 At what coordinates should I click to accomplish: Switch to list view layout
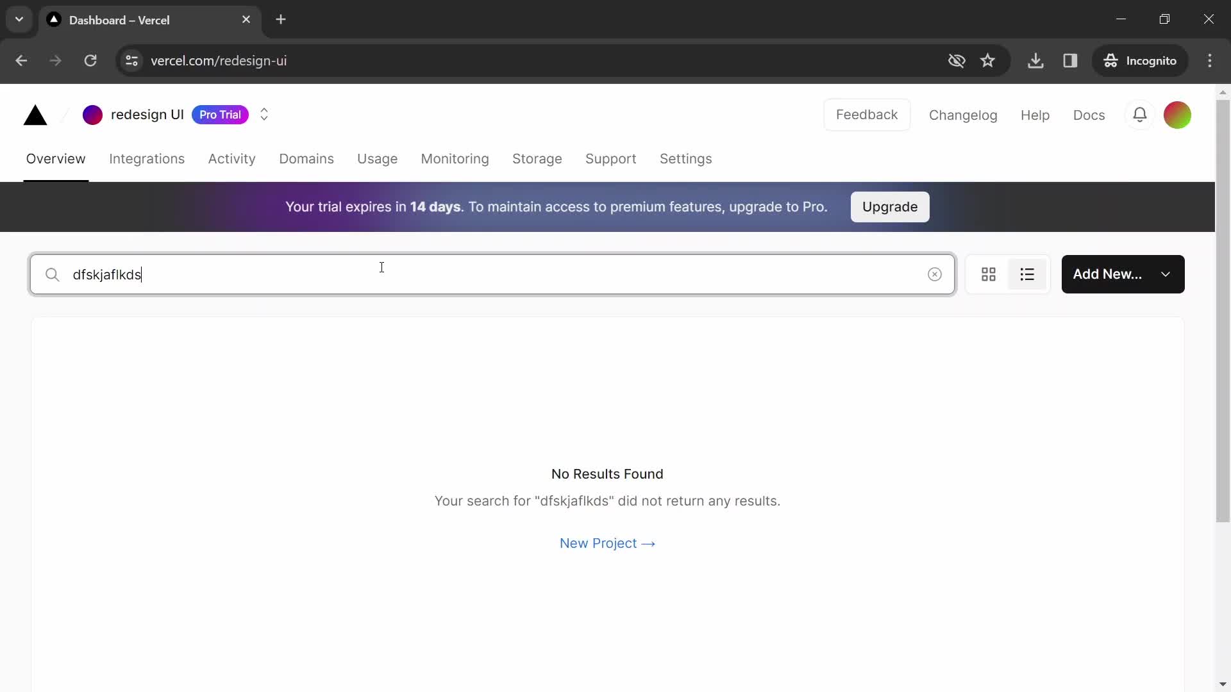click(x=1026, y=274)
